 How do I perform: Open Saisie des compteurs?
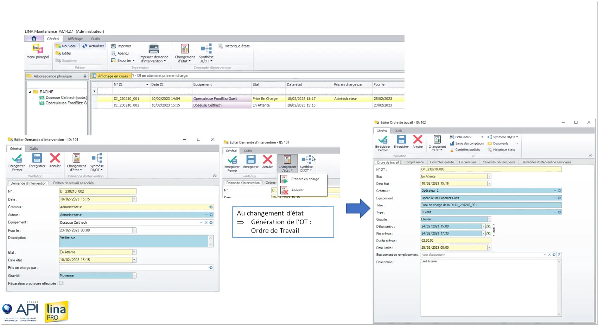click(x=467, y=144)
